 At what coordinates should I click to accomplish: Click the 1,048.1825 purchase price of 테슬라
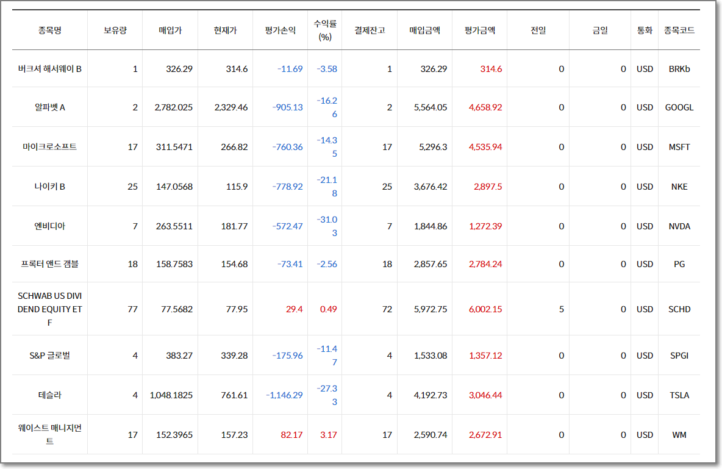tap(171, 395)
